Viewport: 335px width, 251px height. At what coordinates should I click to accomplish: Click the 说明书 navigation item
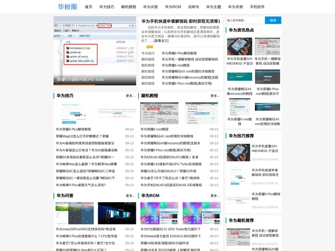(x=194, y=7)
